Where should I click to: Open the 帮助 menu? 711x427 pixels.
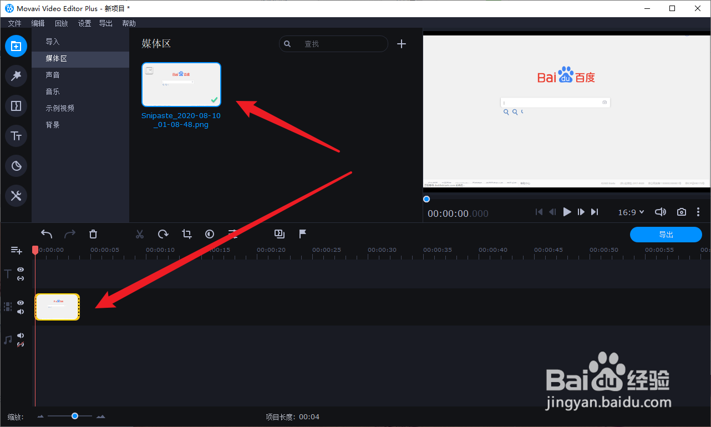click(x=129, y=23)
